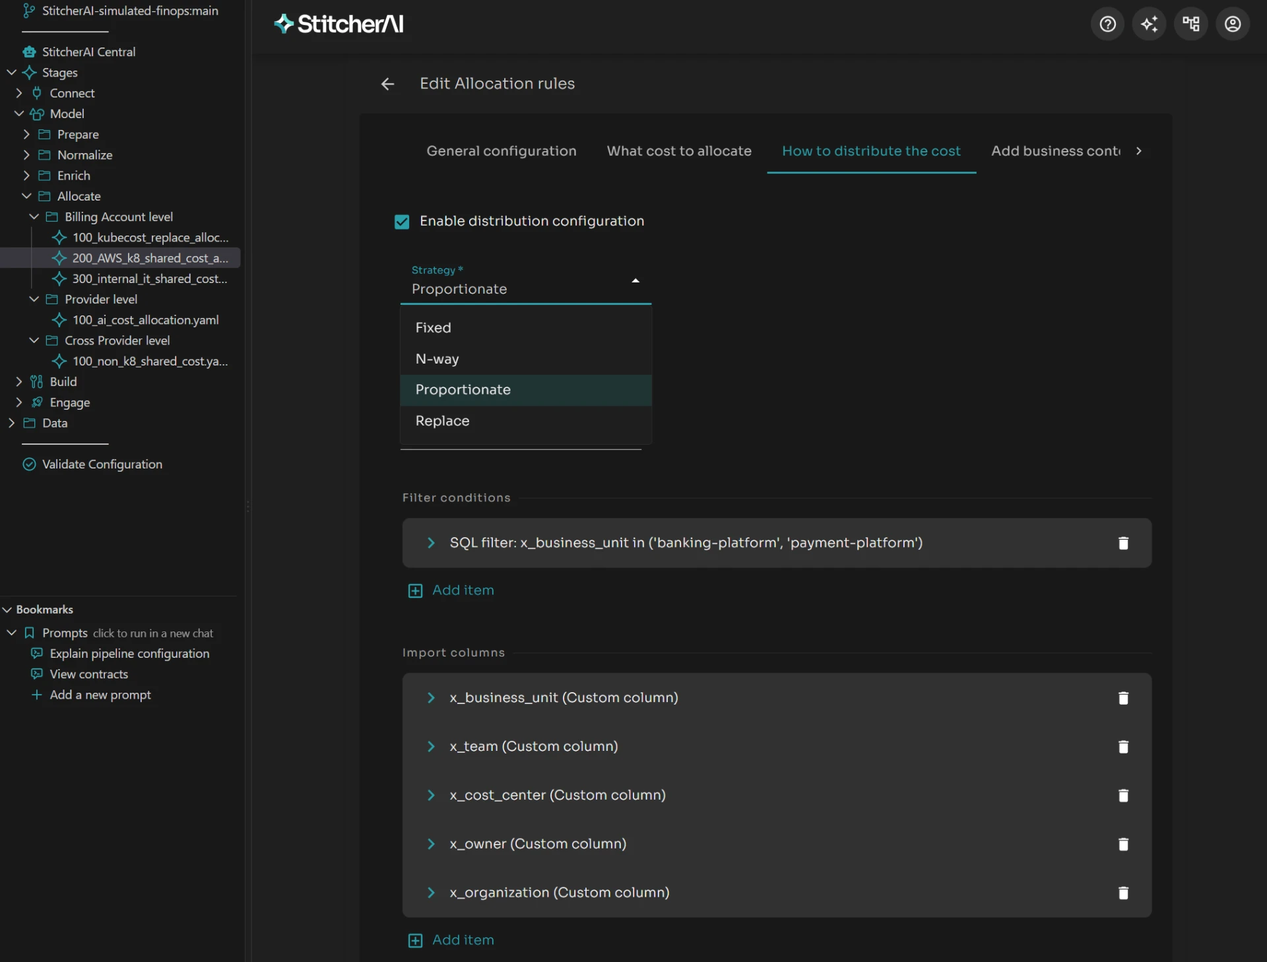
Task: Click the Validate Configuration check icon
Action: coord(29,465)
